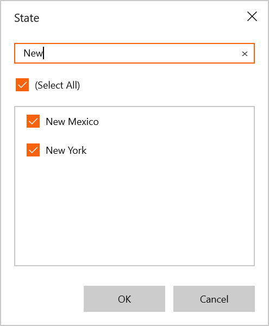Click the X icon in the title area
The height and width of the screenshot is (326, 269).
click(x=252, y=16)
